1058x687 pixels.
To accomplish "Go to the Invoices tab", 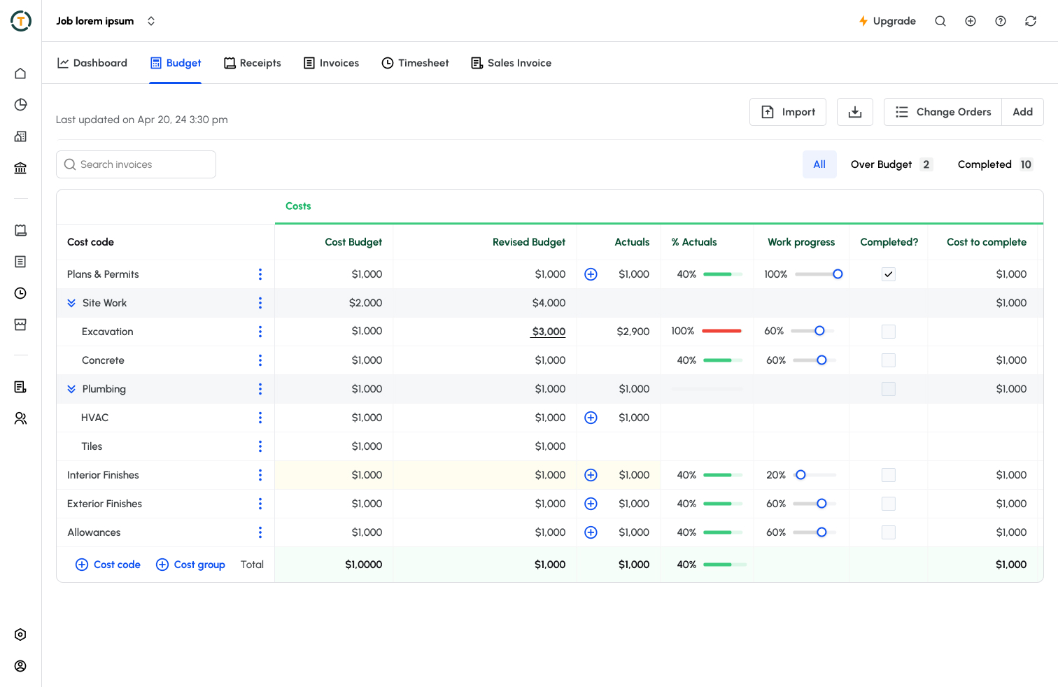I will [332, 63].
